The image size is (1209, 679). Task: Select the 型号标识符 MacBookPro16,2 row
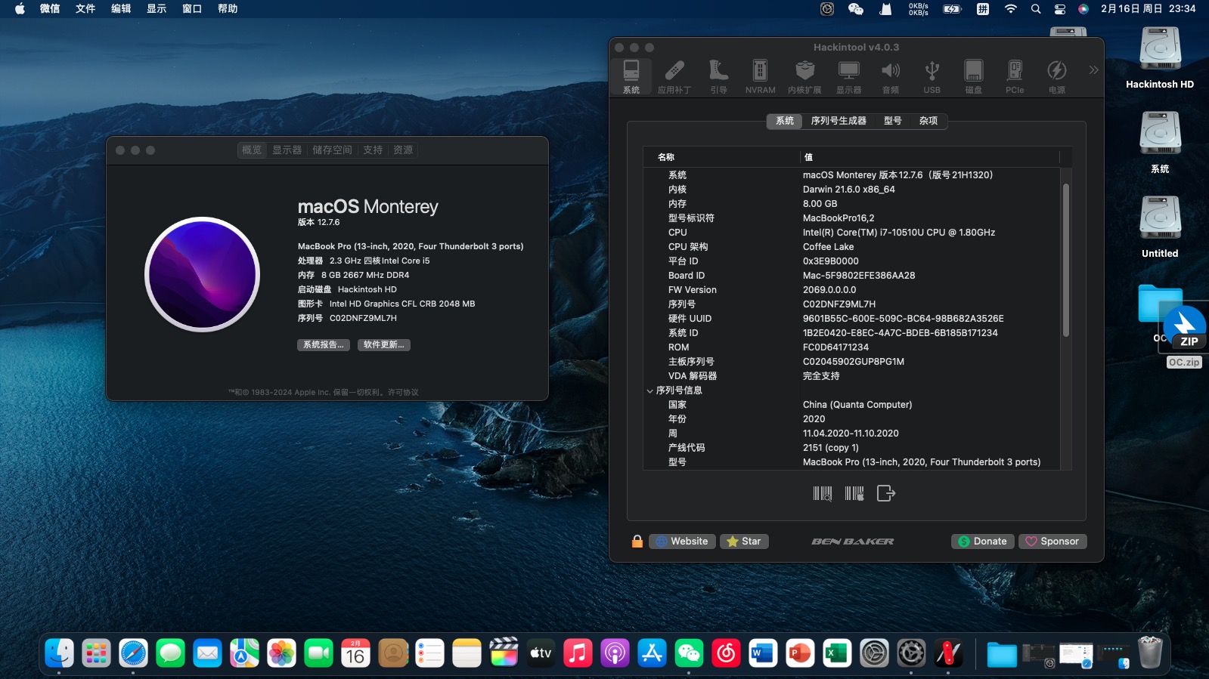851,218
